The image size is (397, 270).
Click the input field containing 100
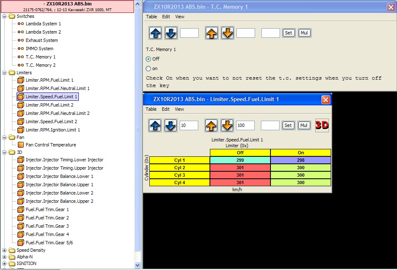pyautogui.click(x=245, y=125)
